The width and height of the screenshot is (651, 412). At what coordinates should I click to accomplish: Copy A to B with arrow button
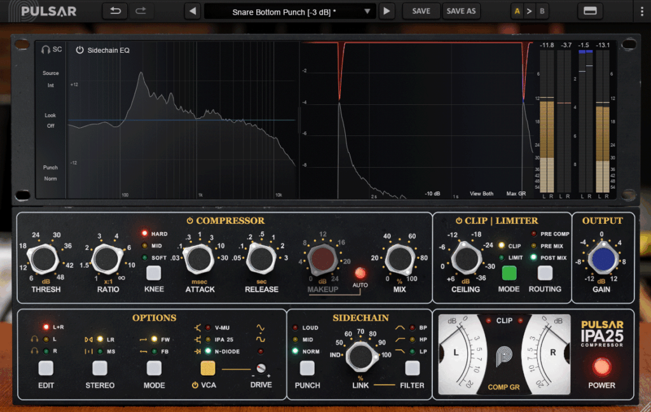pyautogui.click(x=530, y=11)
